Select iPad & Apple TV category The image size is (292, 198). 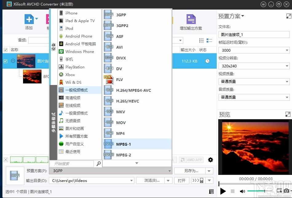[x=80, y=21]
